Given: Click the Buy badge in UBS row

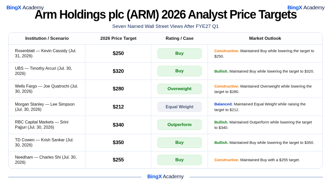Looking at the screenshot, I should point(179,71).
